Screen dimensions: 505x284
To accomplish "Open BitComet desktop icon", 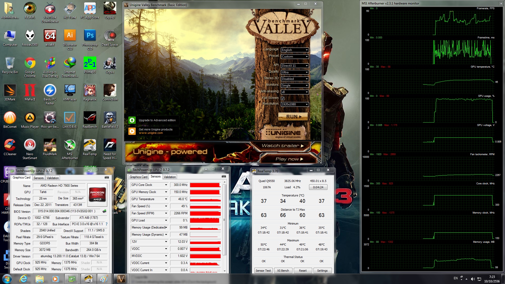I will [x=10, y=120].
